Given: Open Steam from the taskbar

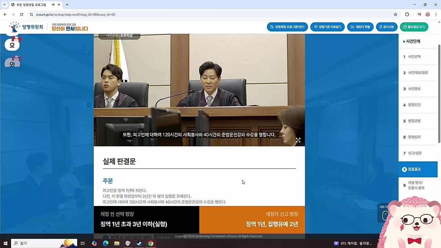Looking at the screenshot, I should click(x=139, y=244).
